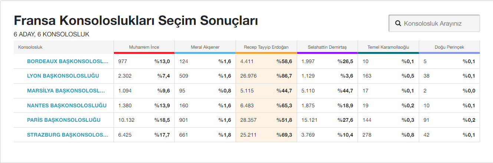This screenshot has width=493, height=163.
Task: Click the orange bar under Recep Tayyip Erdoğan
Action: (x=266, y=53)
